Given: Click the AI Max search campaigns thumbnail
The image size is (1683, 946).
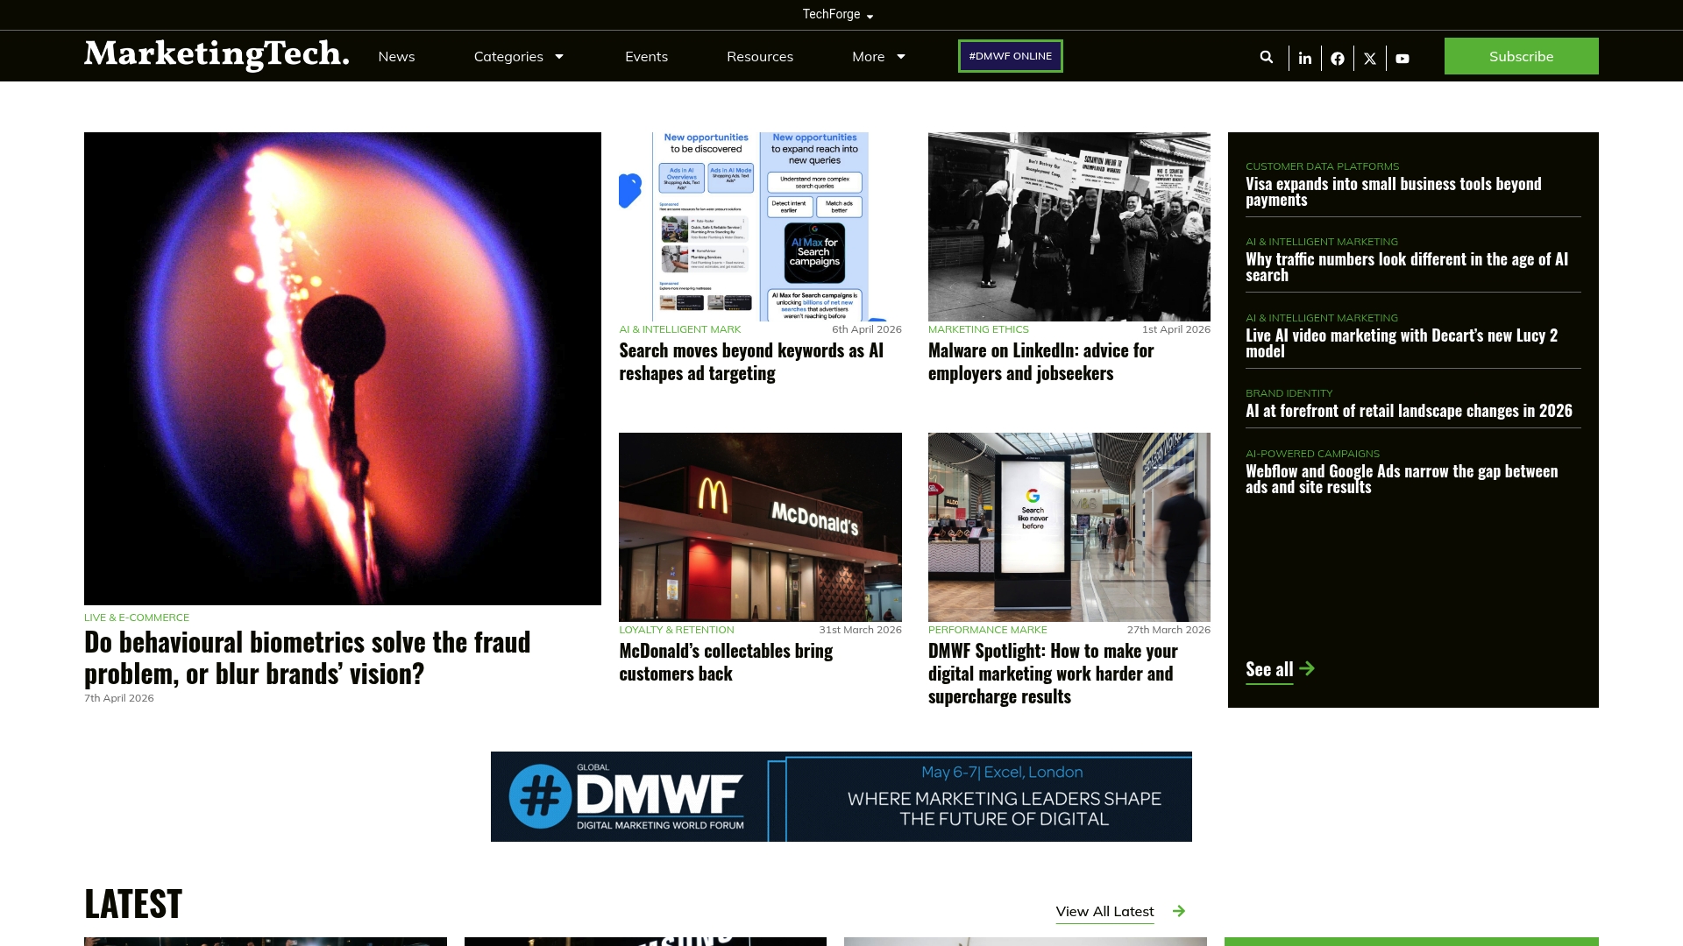Looking at the screenshot, I should click(760, 227).
